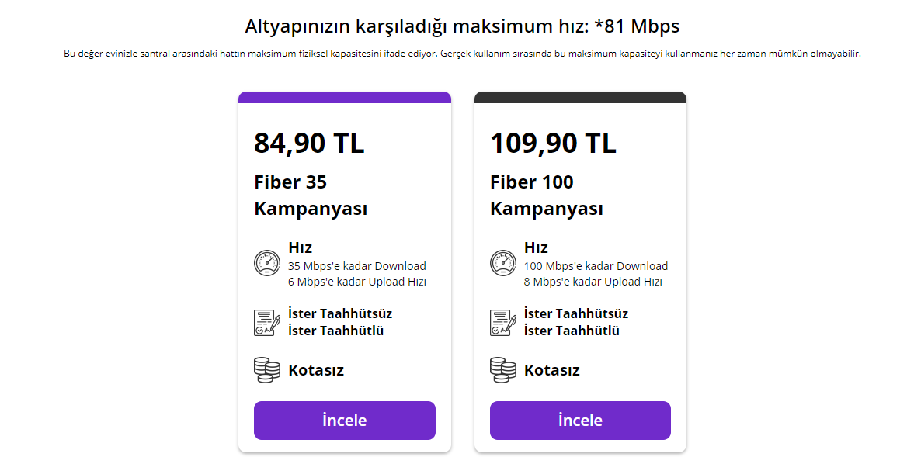This screenshot has height=457, width=914.
Task: Click the 109,90 TL price
Action: click(553, 143)
